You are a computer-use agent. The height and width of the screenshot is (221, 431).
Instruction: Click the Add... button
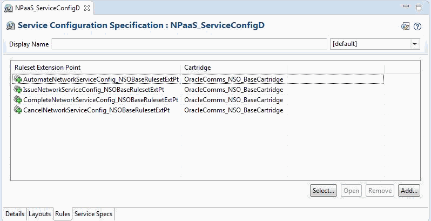pos(408,190)
